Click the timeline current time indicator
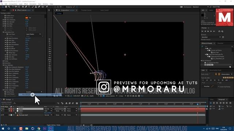The width and height of the screenshot is (234, 131). coord(197,104)
